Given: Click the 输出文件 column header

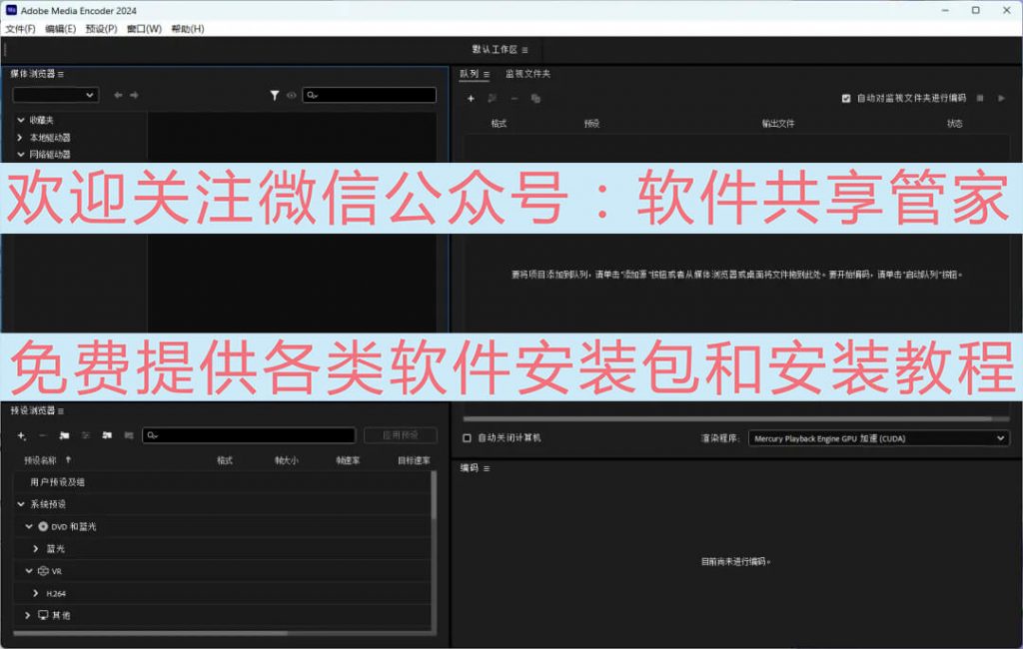Looking at the screenshot, I should coord(778,123).
